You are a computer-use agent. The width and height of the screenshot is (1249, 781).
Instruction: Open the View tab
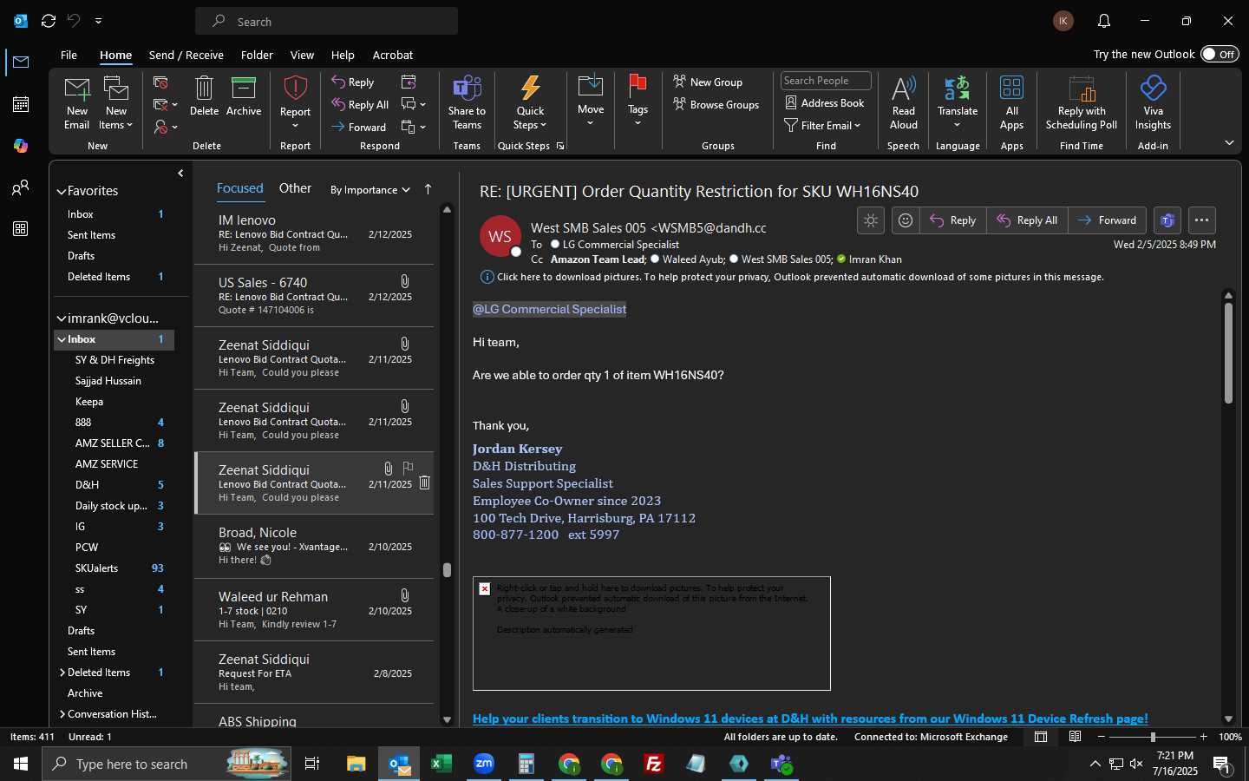click(x=302, y=55)
